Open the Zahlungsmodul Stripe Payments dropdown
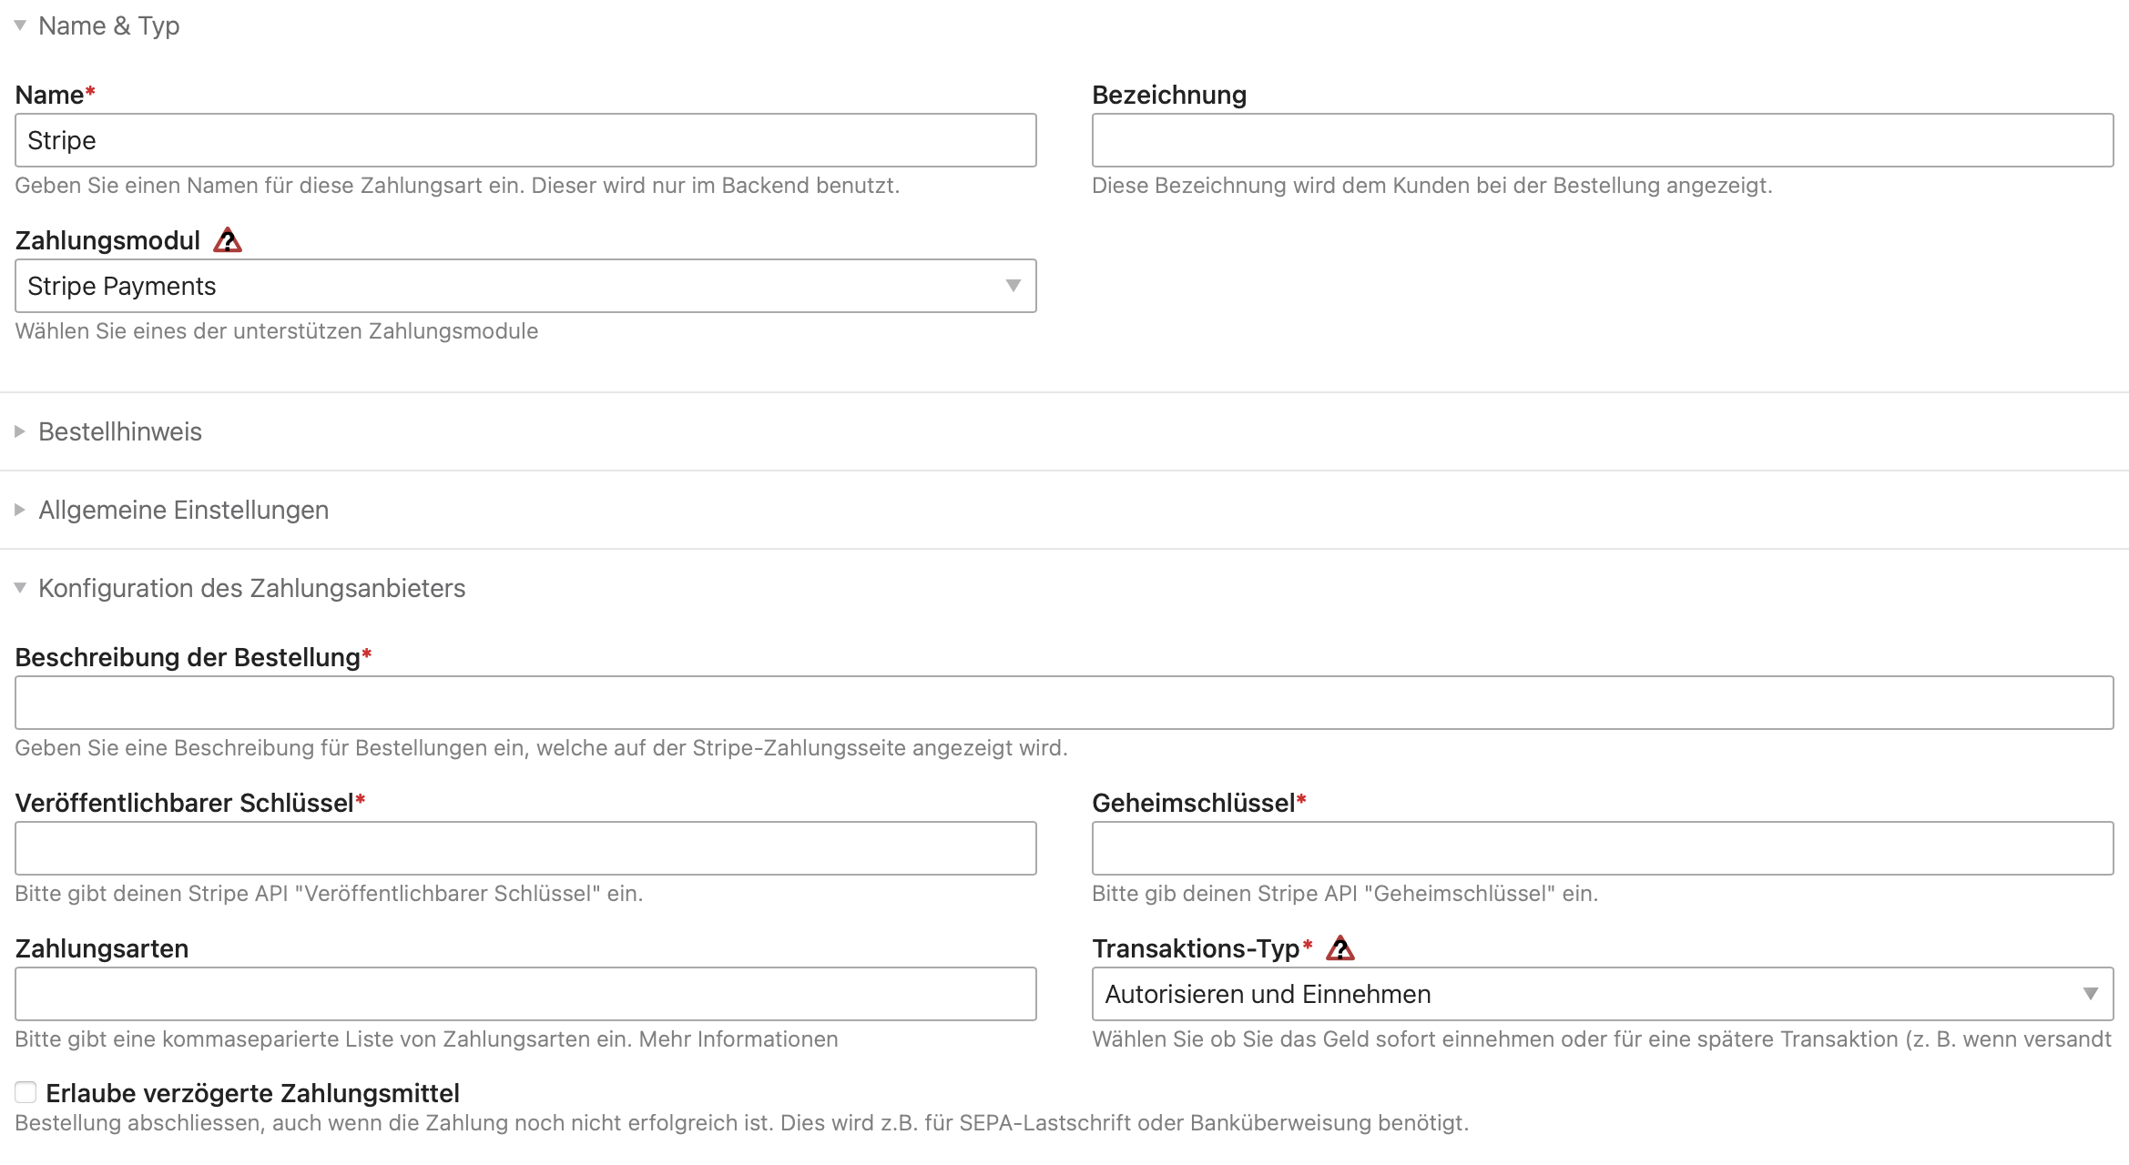2129x1165 pixels. (525, 286)
